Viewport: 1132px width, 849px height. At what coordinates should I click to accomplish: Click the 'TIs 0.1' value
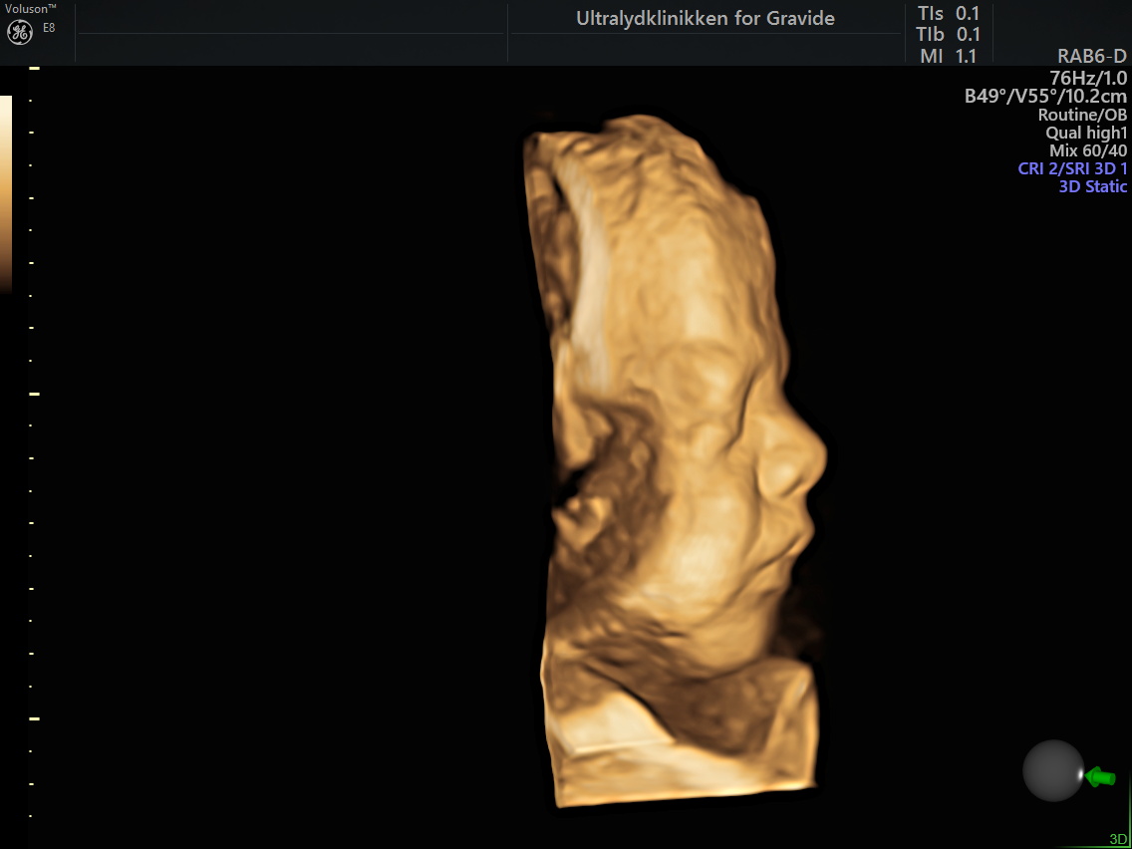[949, 13]
